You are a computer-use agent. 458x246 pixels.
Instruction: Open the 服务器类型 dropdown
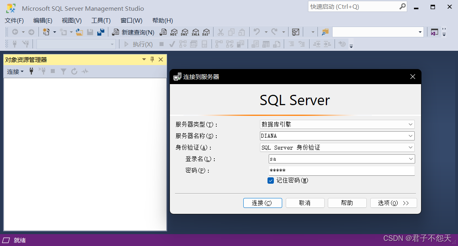[410, 125]
